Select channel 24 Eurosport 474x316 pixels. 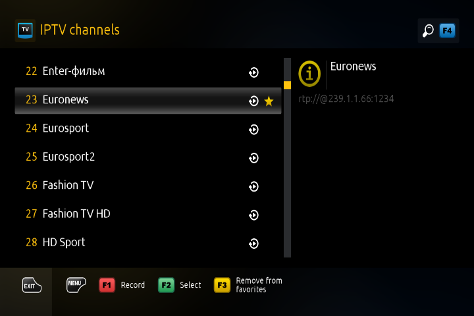tap(148, 129)
